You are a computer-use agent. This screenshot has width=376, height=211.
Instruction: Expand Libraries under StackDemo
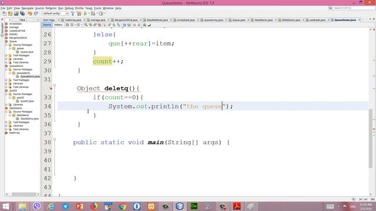click(x=6, y=125)
